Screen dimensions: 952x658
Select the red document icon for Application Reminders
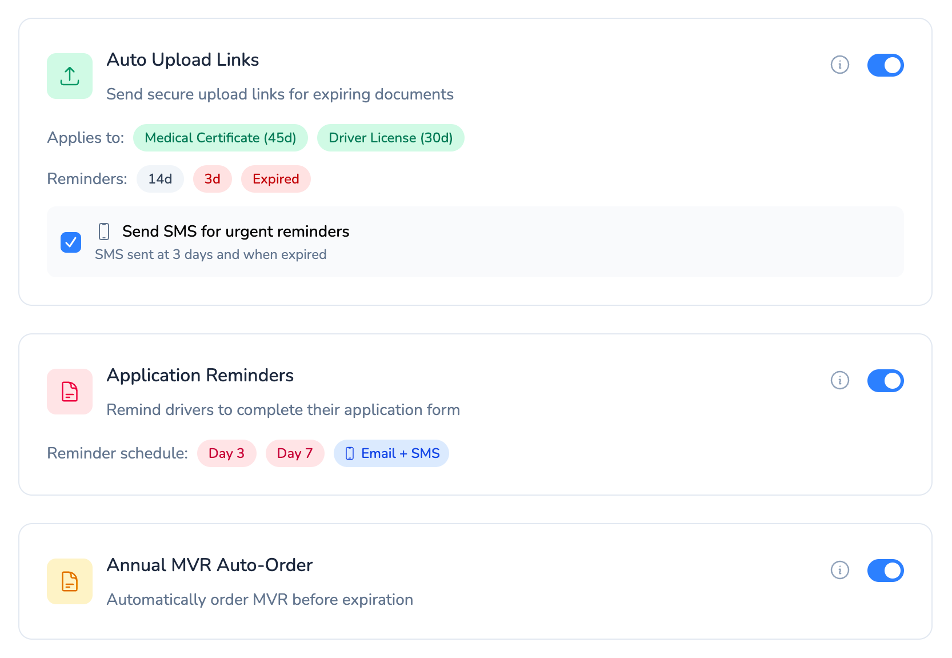[x=69, y=392]
